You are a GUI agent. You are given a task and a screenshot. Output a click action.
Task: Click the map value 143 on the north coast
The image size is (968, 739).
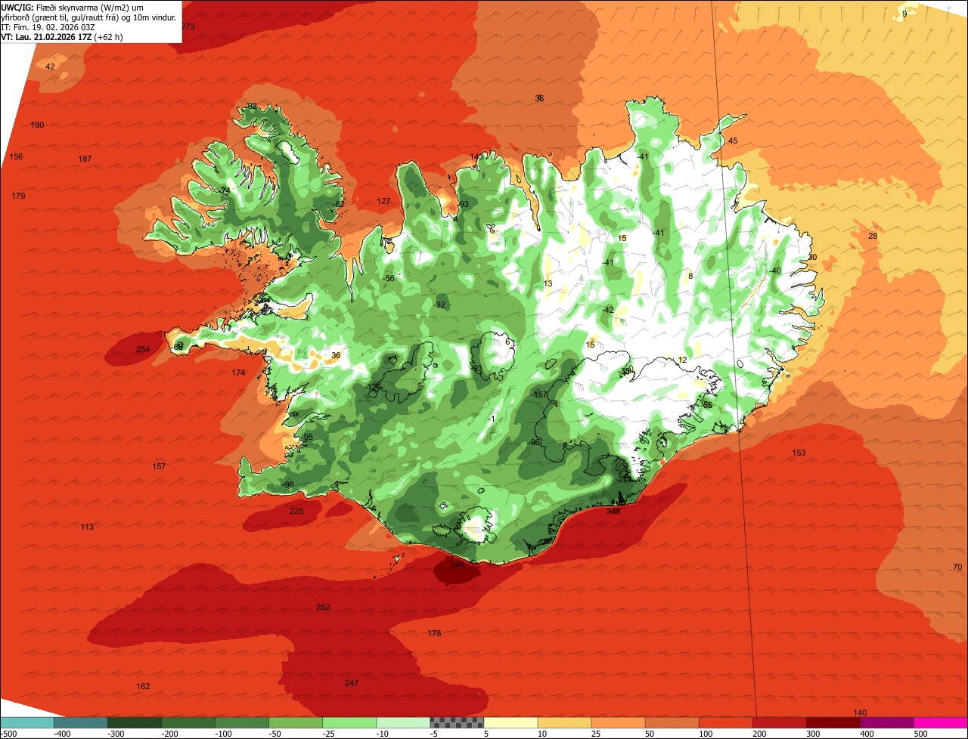pos(476,156)
